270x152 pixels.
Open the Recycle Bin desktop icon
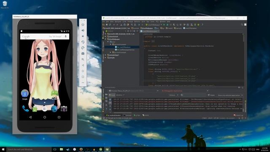pyautogui.click(x=5, y=5)
